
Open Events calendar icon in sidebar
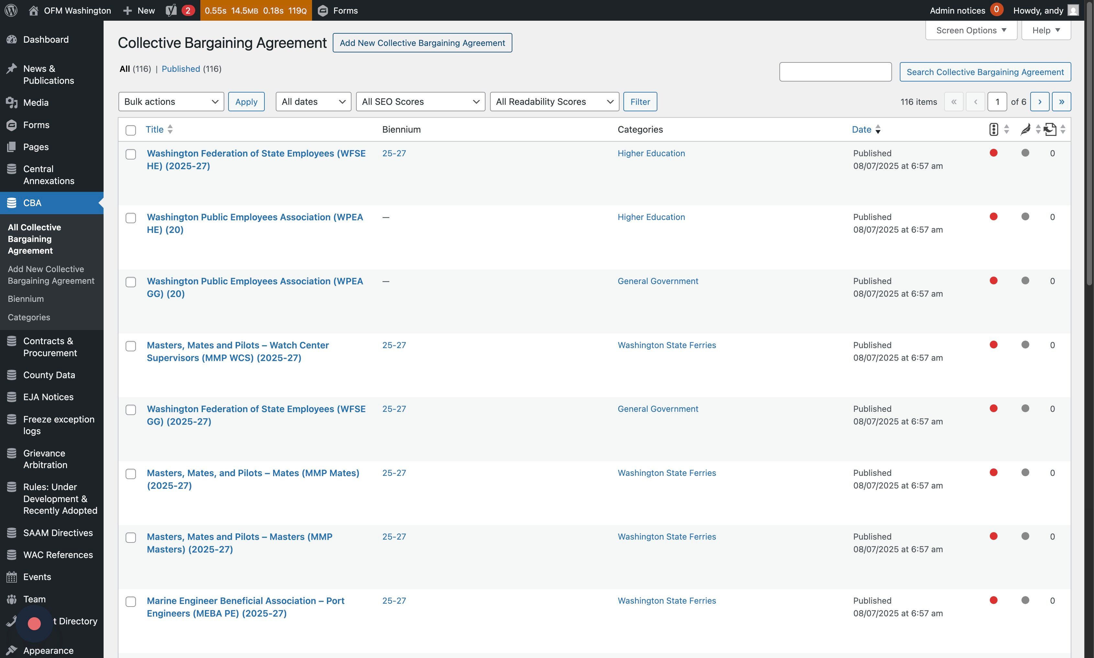point(12,577)
